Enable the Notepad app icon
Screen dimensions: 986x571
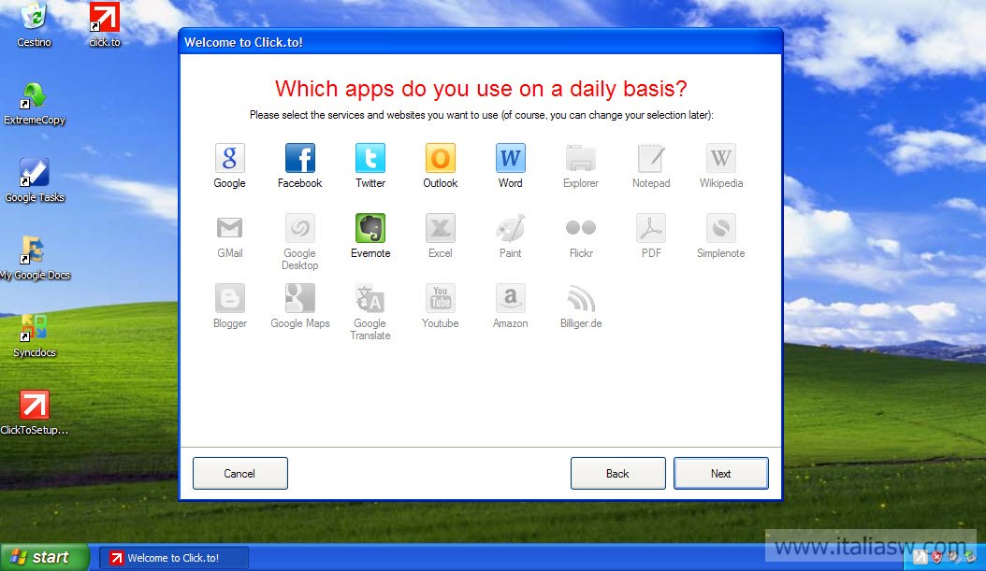click(x=651, y=158)
